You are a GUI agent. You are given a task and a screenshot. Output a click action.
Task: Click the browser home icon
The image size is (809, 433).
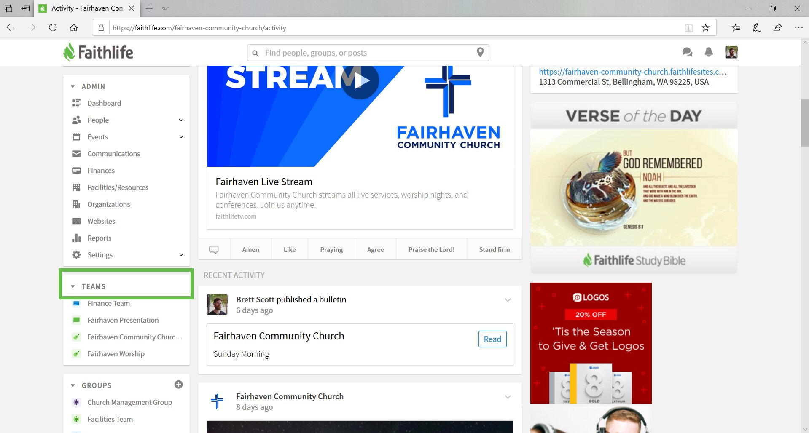pyautogui.click(x=74, y=28)
